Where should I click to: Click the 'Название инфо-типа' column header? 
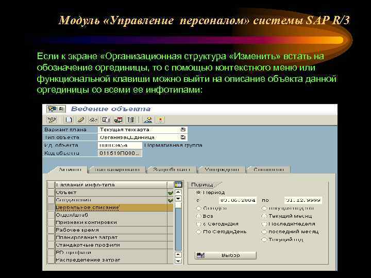pos(111,185)
